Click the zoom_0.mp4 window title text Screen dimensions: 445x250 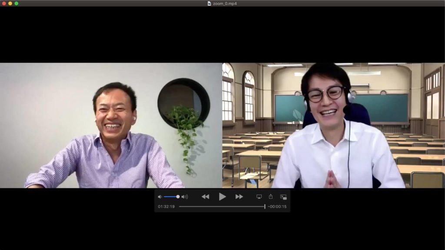(225, 3)
